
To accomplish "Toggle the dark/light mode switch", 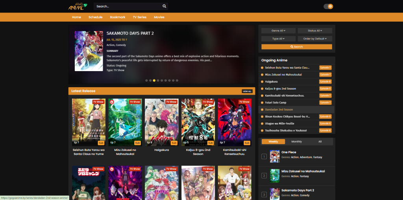I will point(328,6).
